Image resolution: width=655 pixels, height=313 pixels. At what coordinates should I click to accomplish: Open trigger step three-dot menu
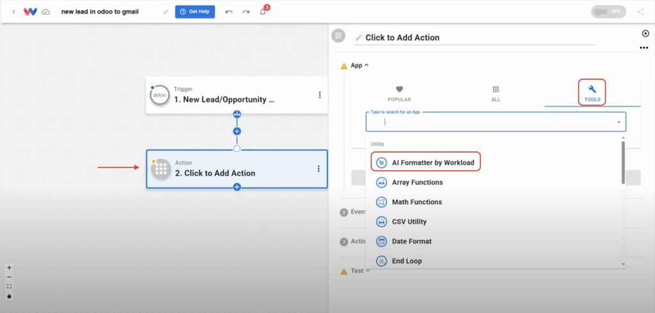tap(320, 95)
